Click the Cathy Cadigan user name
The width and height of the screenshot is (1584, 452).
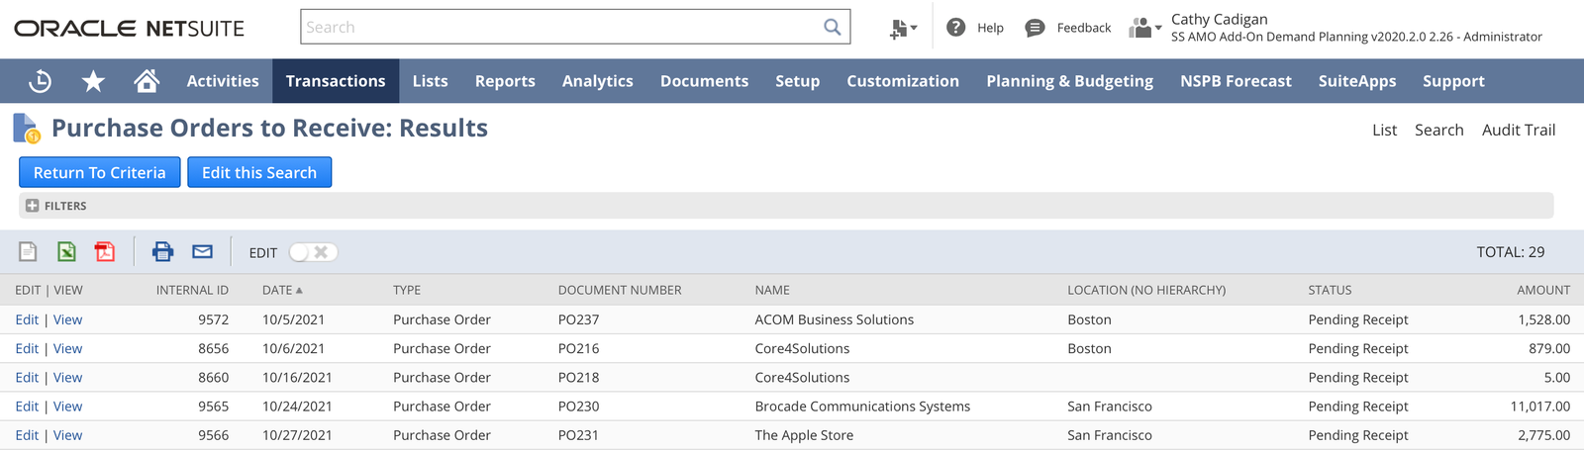coord(1219,19)
